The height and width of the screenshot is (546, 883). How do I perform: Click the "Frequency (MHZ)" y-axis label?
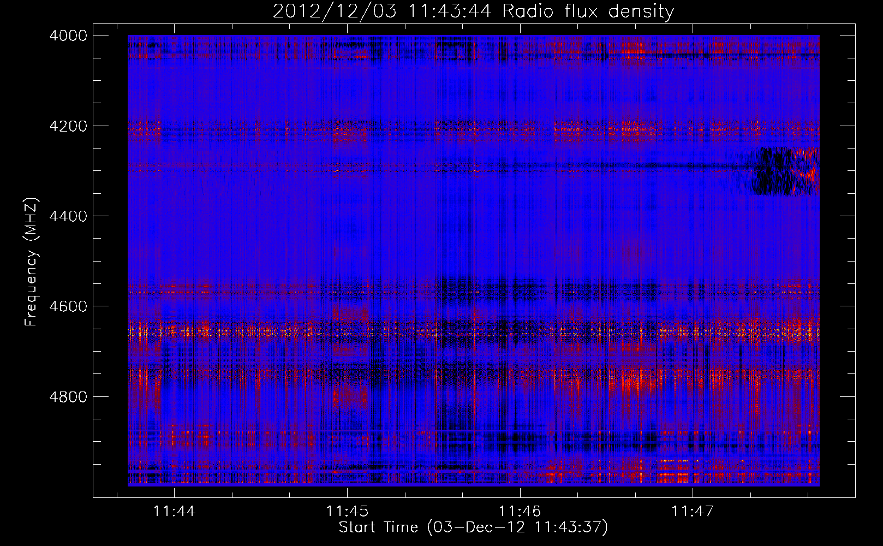(31, 262)
